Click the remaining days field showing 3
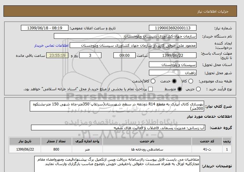 (90, 55)
